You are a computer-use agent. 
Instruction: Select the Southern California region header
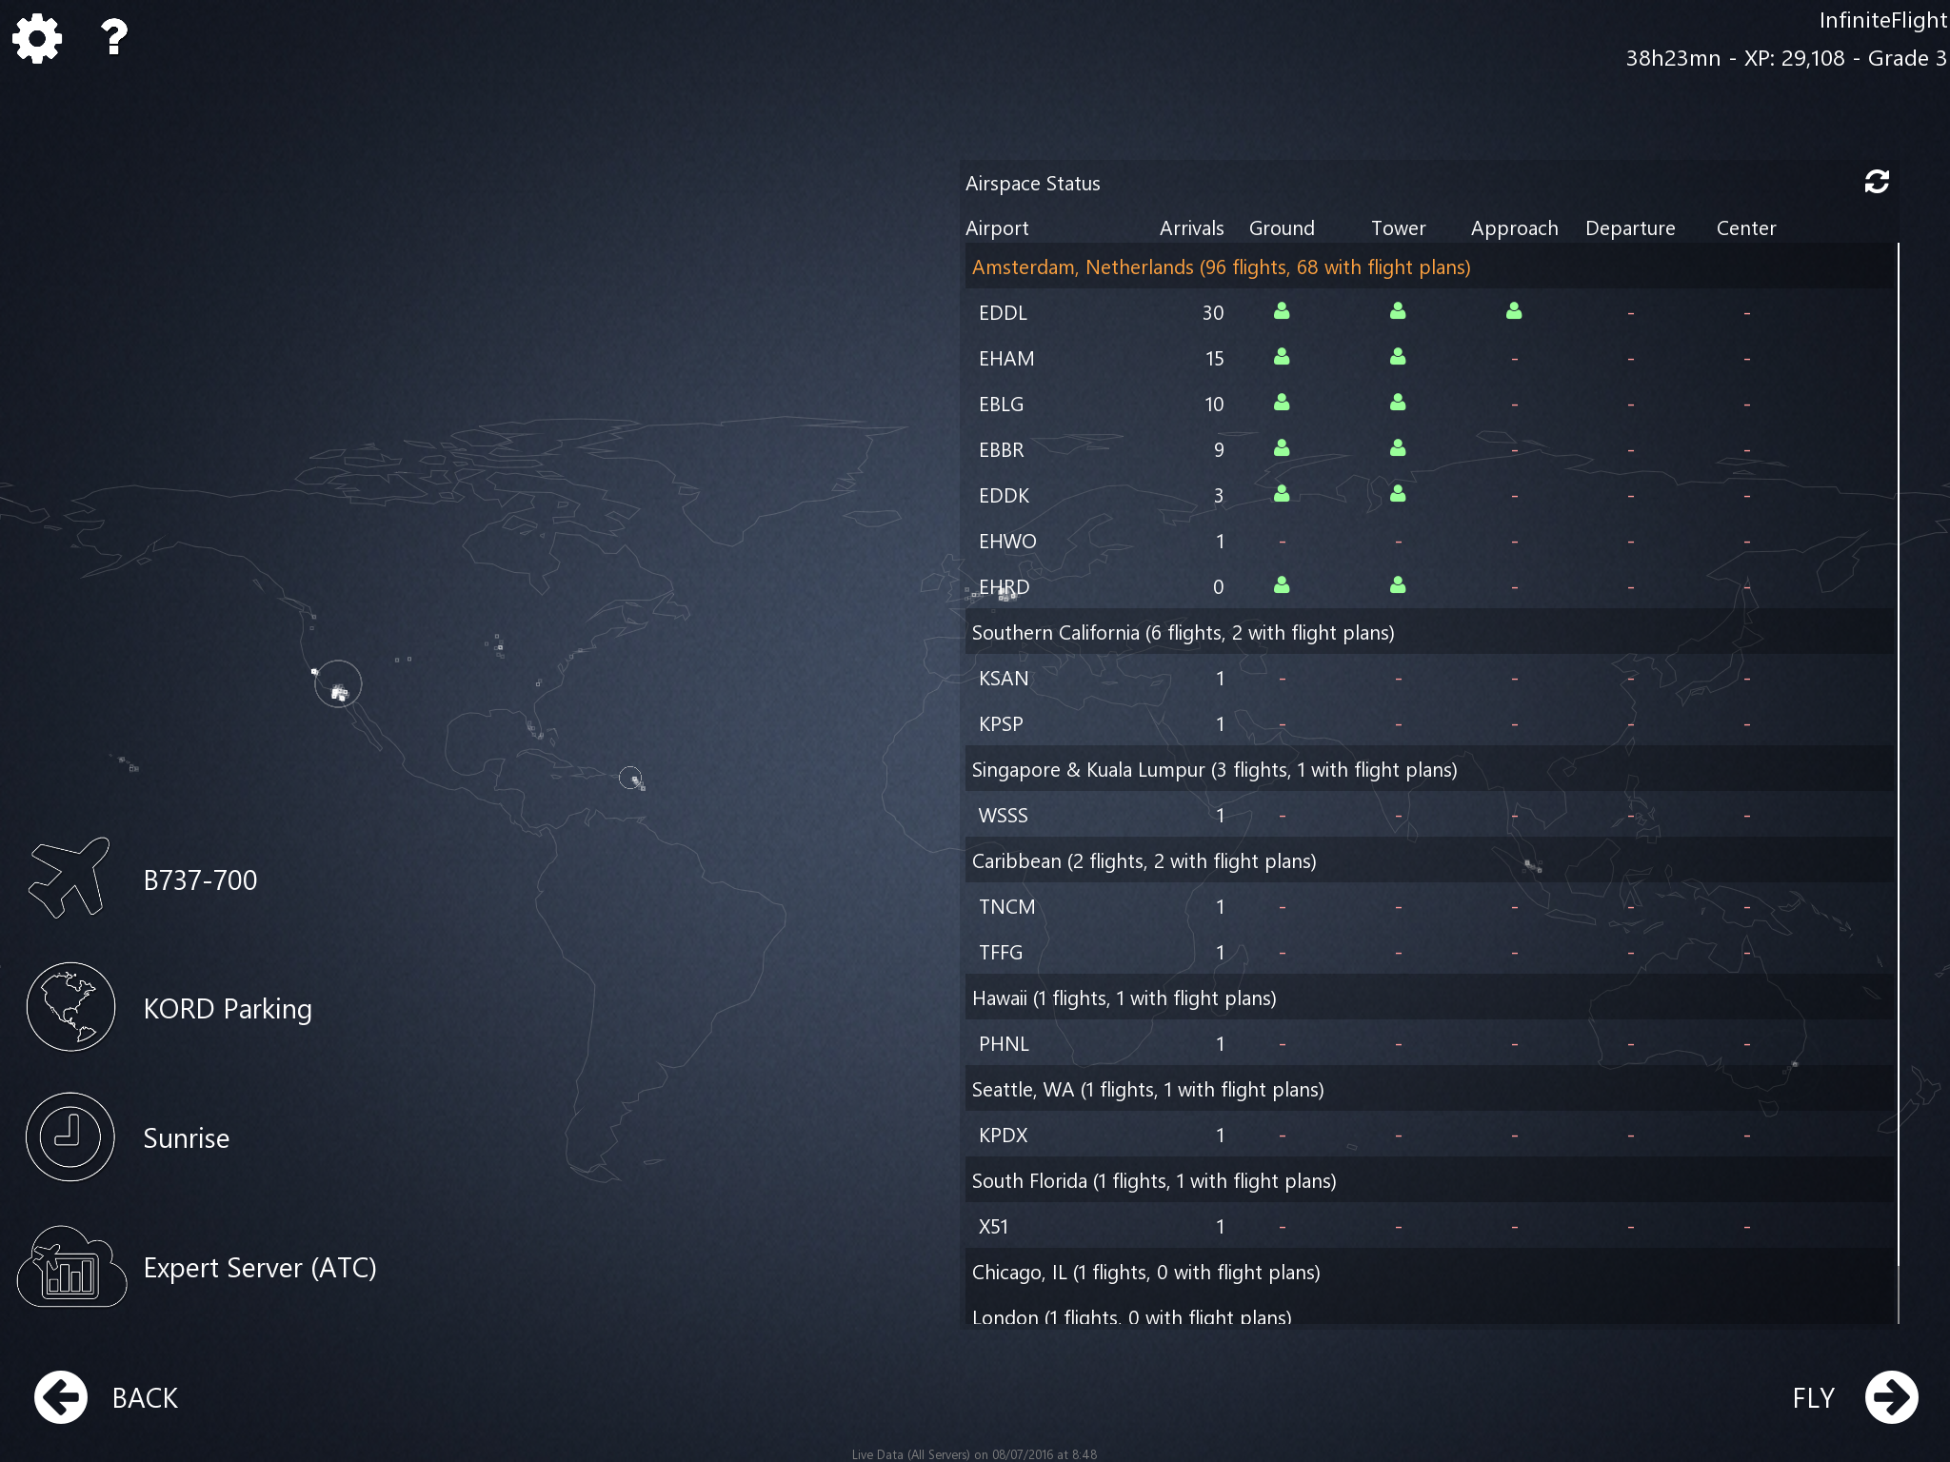click(x=1183, y=633)
